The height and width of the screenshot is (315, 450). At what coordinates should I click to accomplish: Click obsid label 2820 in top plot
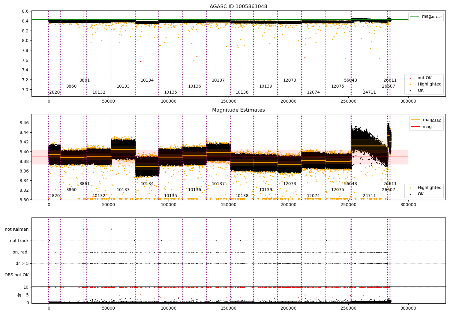coord(55,92)
